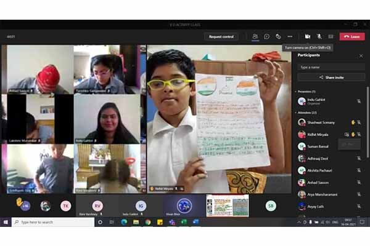Toggle the microphone mute button
This screenshot has width=370, height=246.
pyautogui.click(x=319, y=36)
